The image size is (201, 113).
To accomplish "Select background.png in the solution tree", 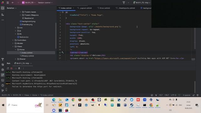I will (29, 21).
